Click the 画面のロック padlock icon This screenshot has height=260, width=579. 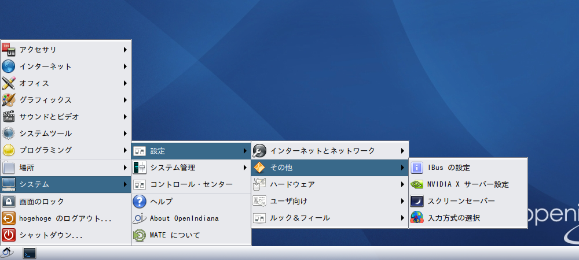point(9,202)
